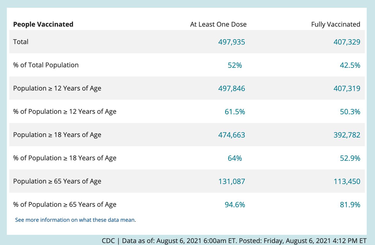Click the 61.5% value for ages 12+
Viewport: 375px width, 245px height.
pos(235,112)
